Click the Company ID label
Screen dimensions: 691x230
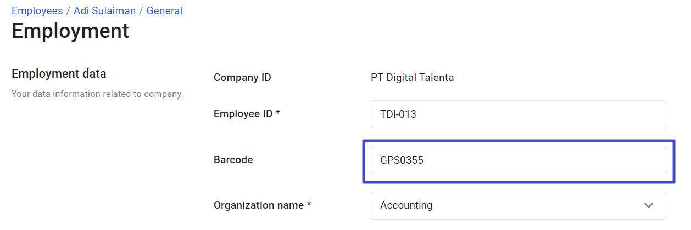[x=242, y=78]
